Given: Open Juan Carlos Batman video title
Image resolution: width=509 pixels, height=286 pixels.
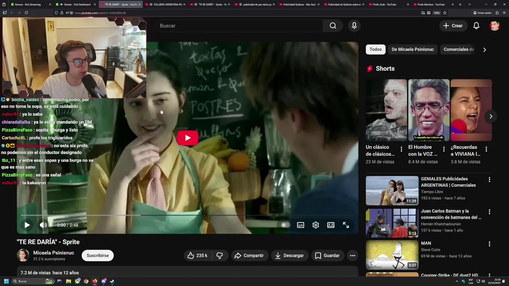Looking at the screenshot, I should tap(451, 214).
